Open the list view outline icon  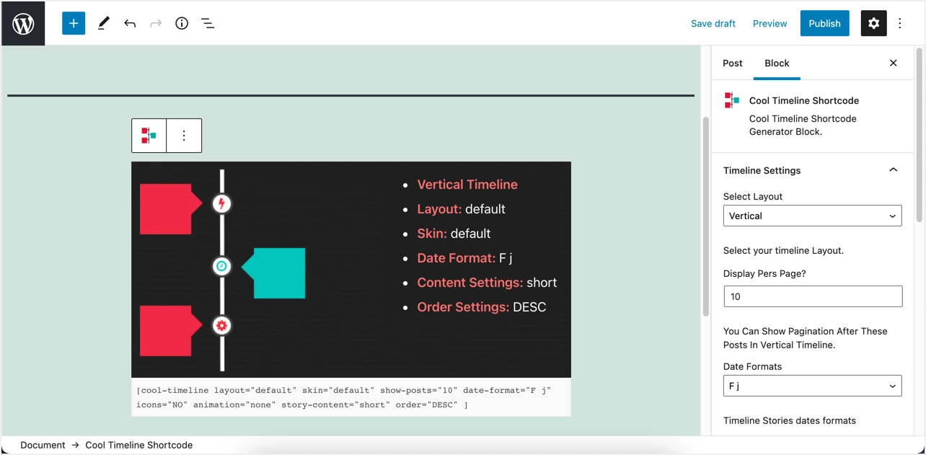(208, 23)
